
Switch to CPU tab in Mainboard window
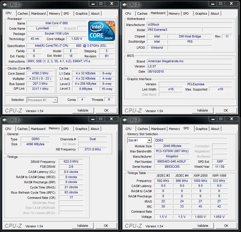pos(128,14)
